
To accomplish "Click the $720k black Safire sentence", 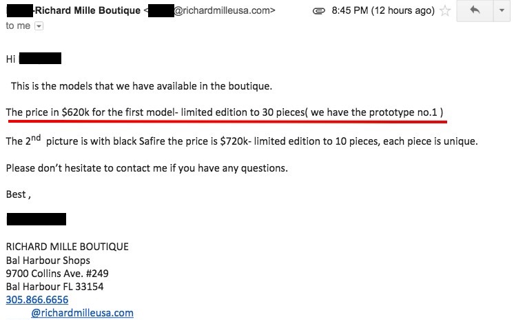I will (241, 141).
